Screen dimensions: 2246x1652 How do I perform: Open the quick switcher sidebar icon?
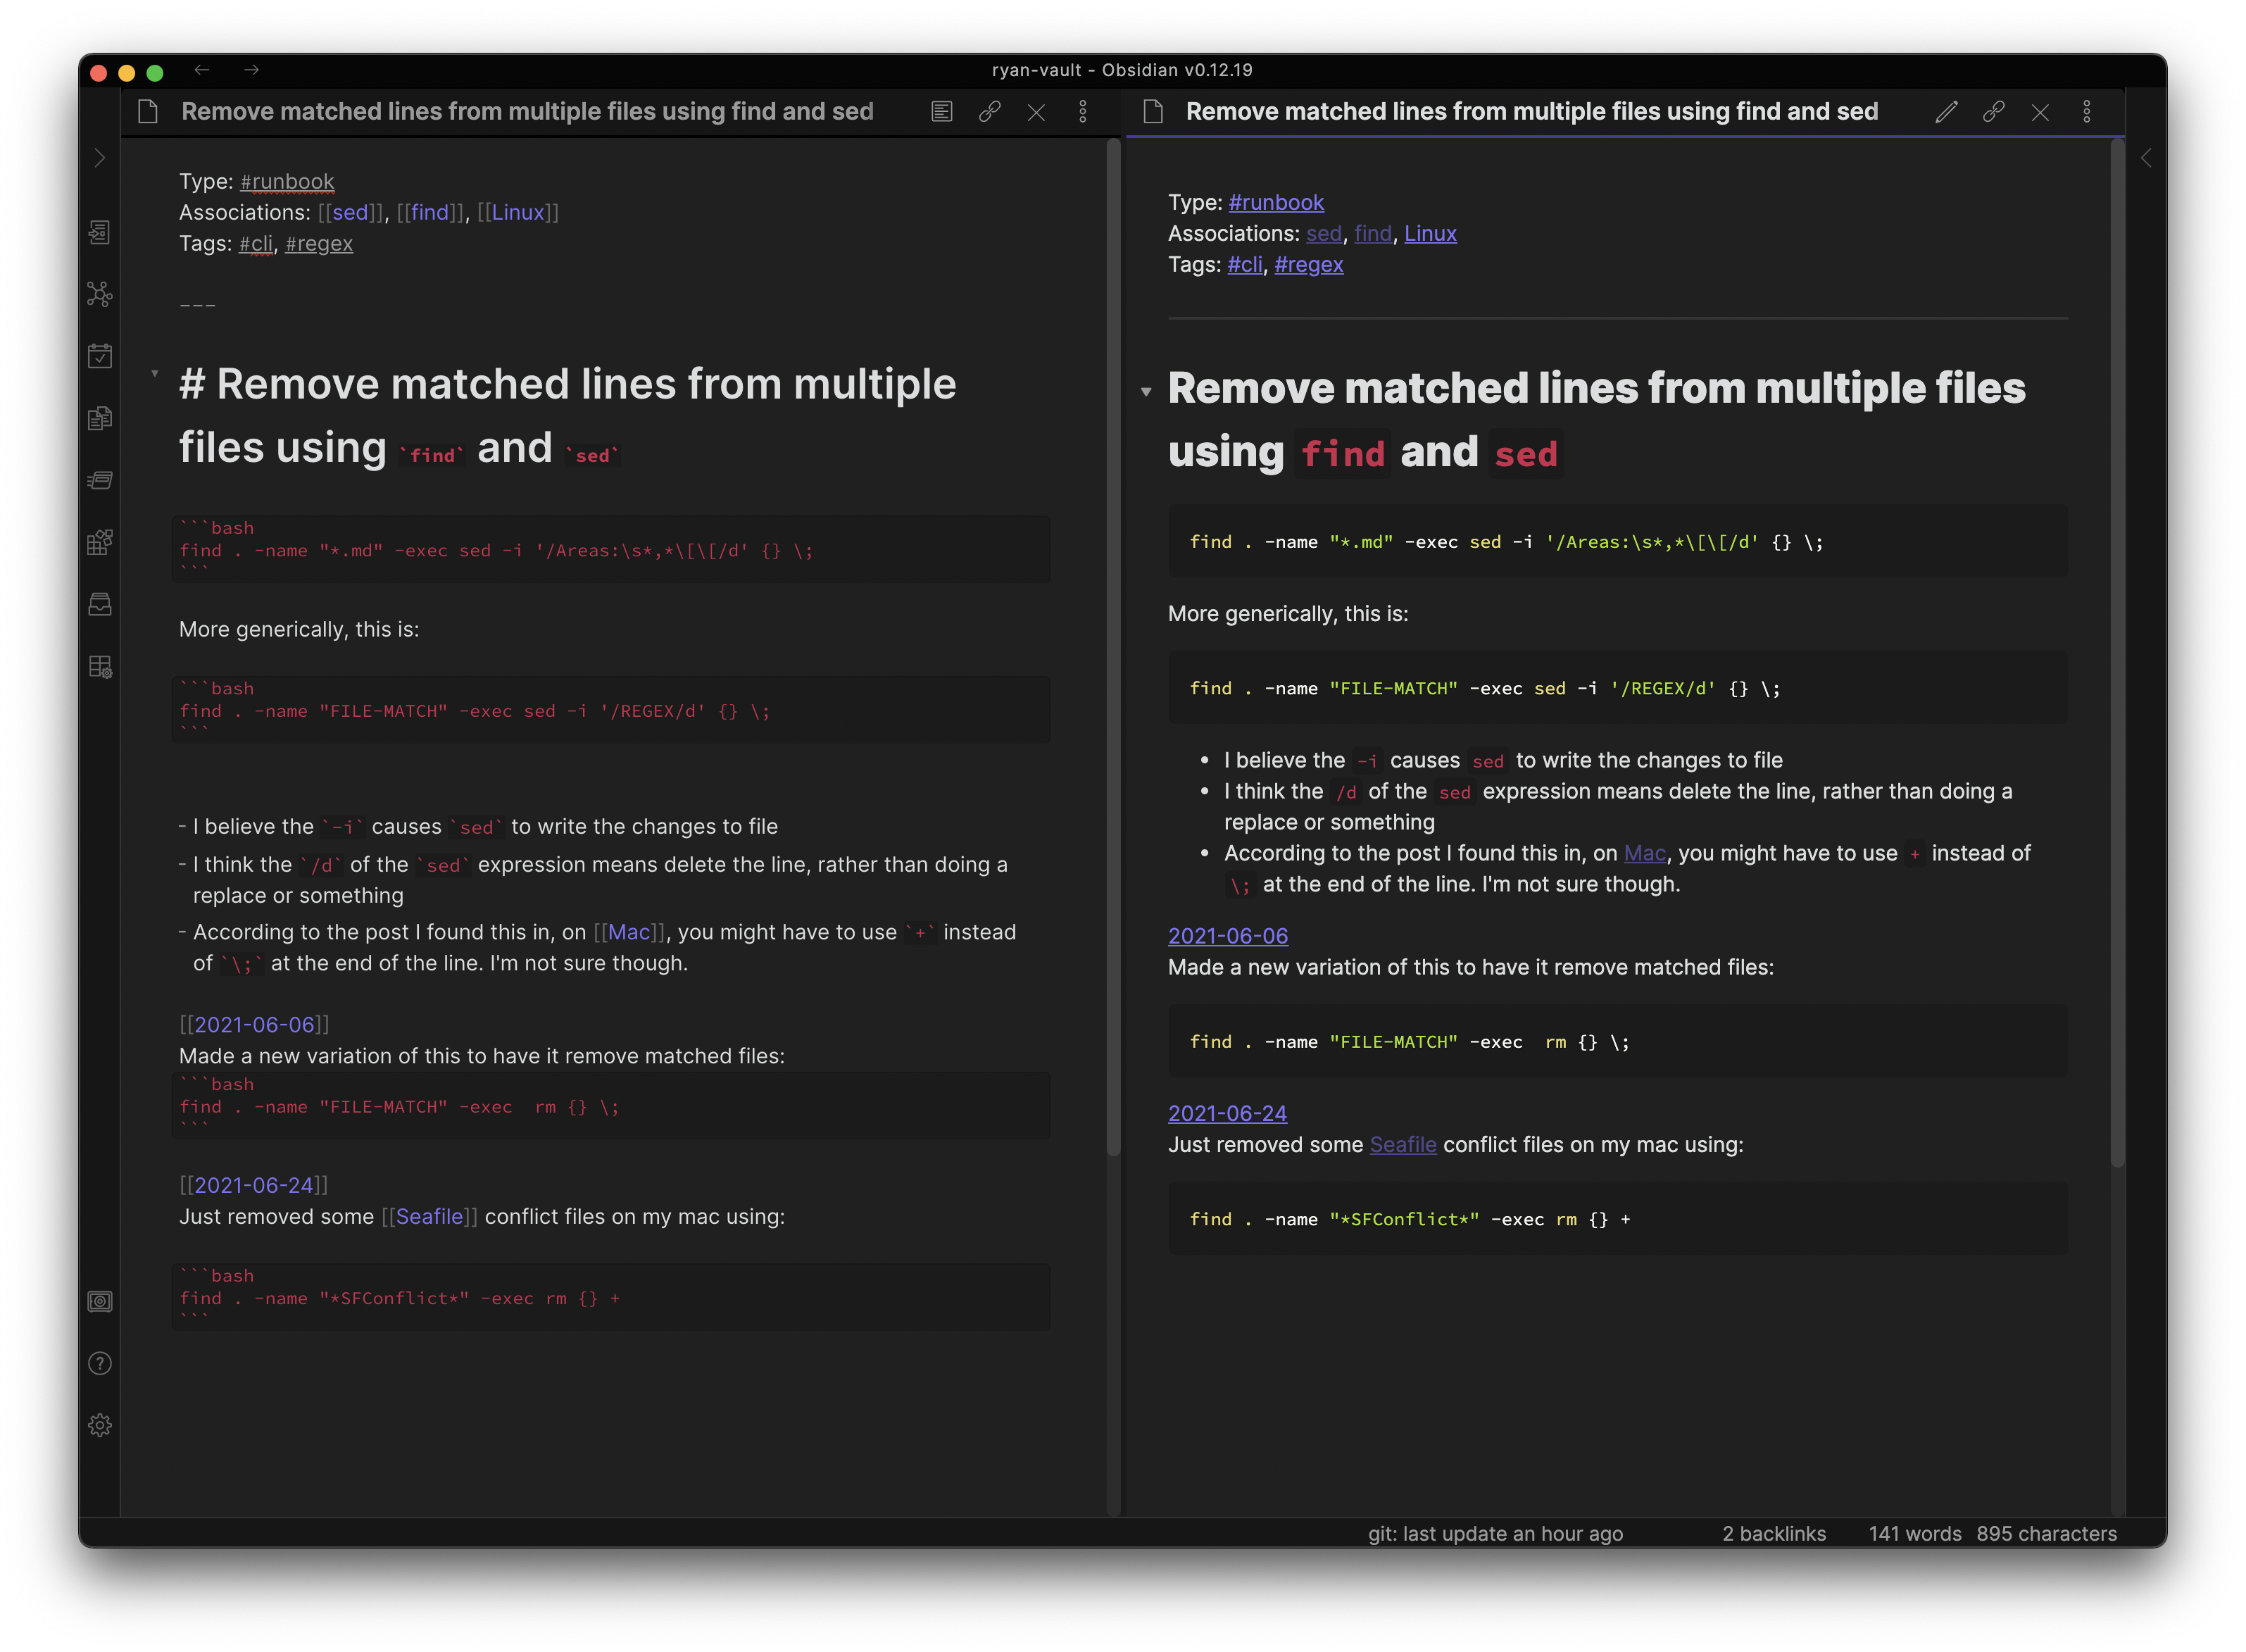point(99,232)
